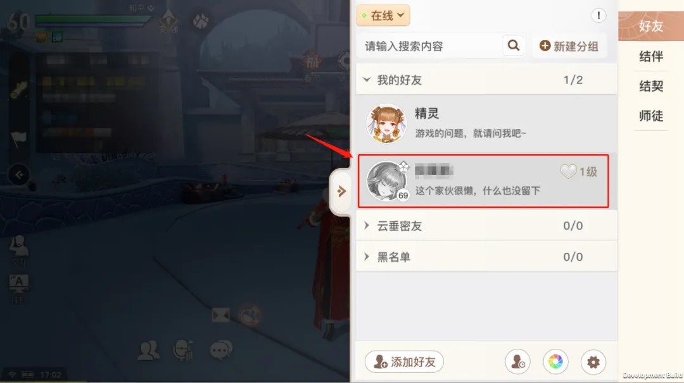This screenshot has height=383, width=684.
Task: Open the 在线 status dropdown
Action: (x=383, y=16)
